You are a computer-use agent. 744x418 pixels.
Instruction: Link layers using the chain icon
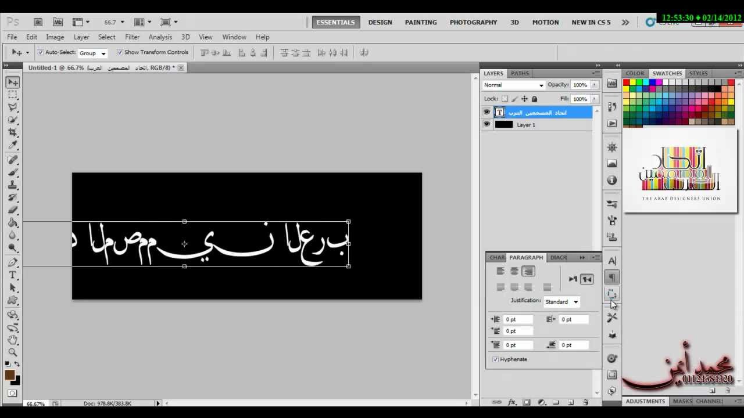[497, 402]
